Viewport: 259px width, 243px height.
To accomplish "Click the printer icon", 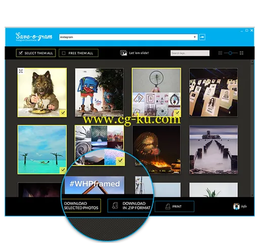I will coord(167,207).
